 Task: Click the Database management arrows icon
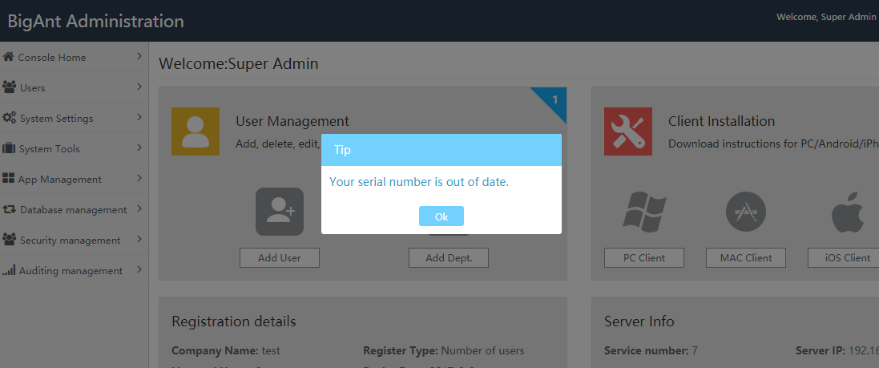coord(9,209)
